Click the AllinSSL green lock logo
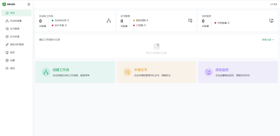Screen dimensions: 280x136 pos(4,4)
